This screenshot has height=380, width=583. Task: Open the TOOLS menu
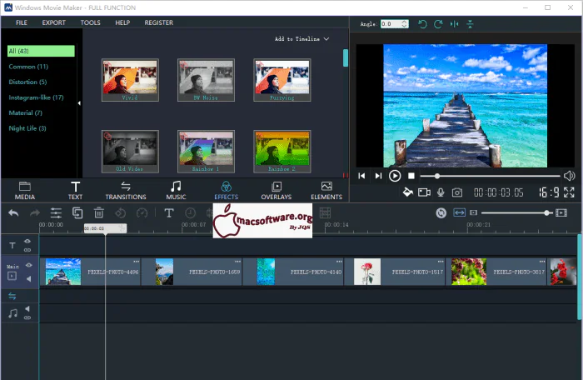pos(90,22)
